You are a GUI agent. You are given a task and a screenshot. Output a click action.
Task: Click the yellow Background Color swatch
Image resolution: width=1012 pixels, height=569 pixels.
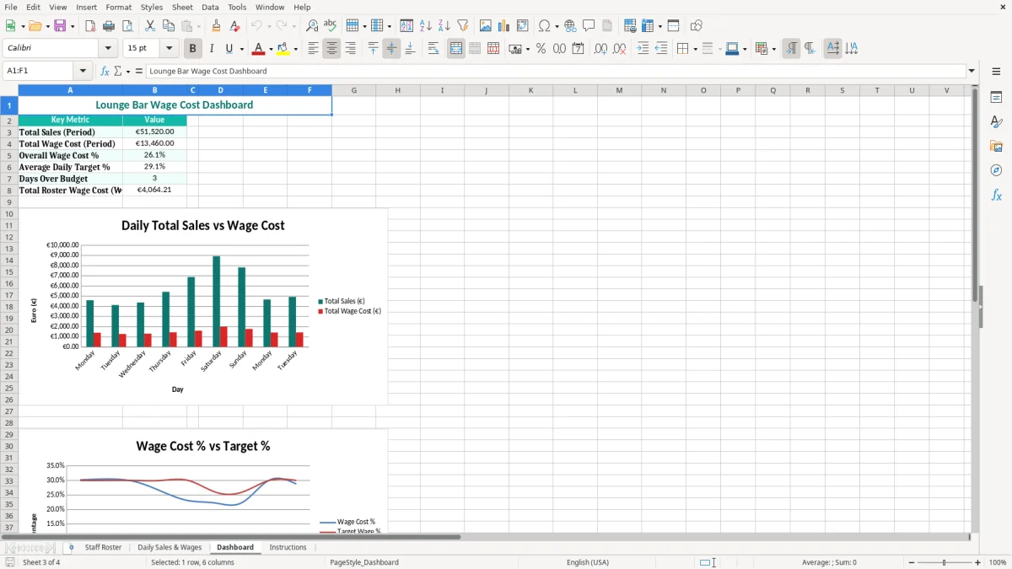tap(283, 49)
